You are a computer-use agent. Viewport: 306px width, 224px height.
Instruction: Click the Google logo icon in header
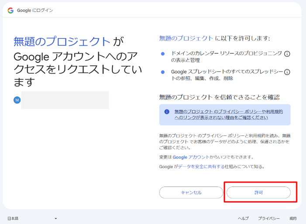tap(10, 10)
